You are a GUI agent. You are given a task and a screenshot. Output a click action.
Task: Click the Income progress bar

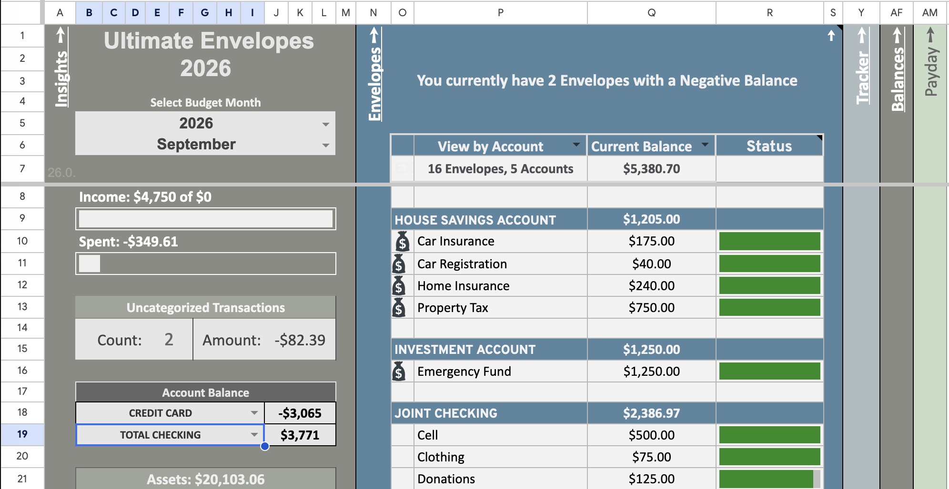(206, 219)
